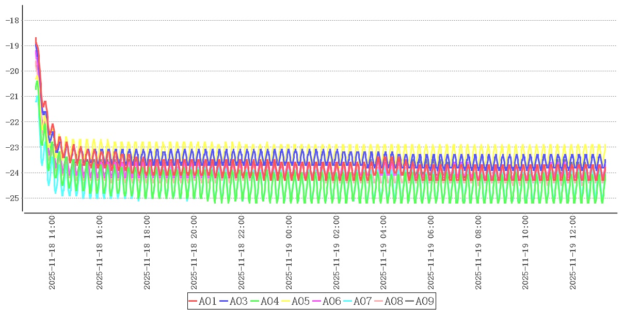
Task: Click the 2025-11-19 00:00 midnight axis label
Action: pyautogui.click(x=289, y=253)
